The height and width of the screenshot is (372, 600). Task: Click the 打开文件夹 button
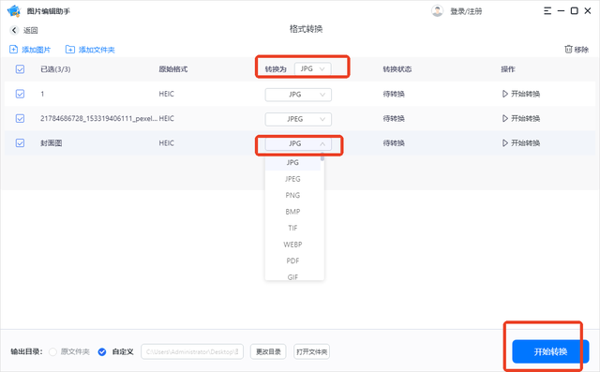click(x=312, y=351)
